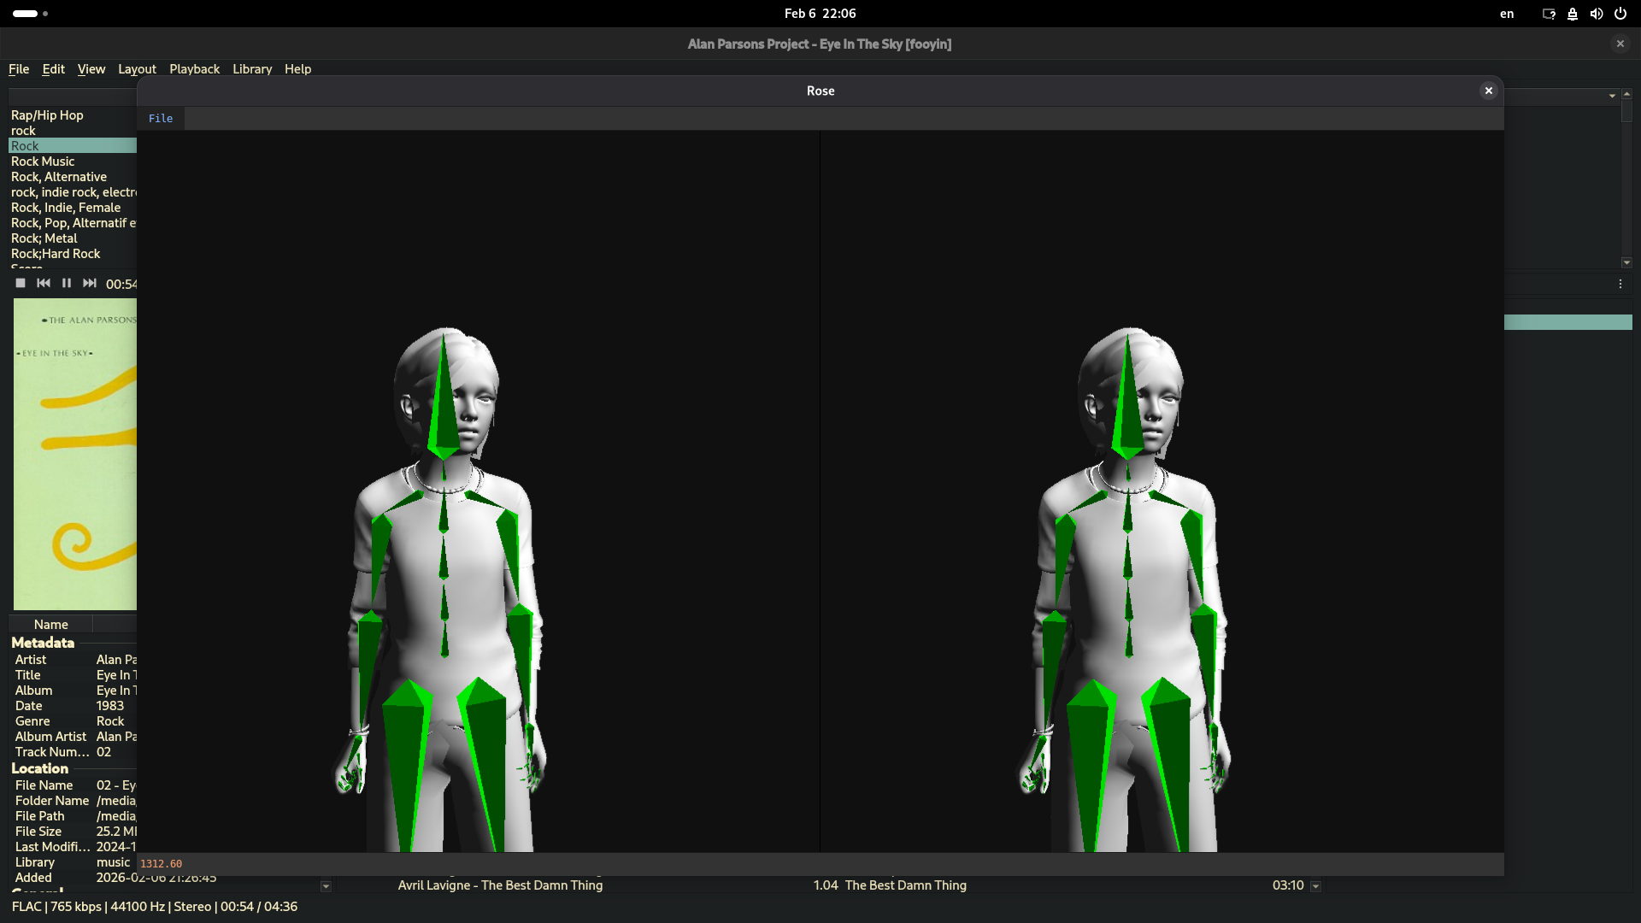Click the scrollbar down arrow at right
The height and width of the screenshot is (923, 1641).
coord(1626,262)
